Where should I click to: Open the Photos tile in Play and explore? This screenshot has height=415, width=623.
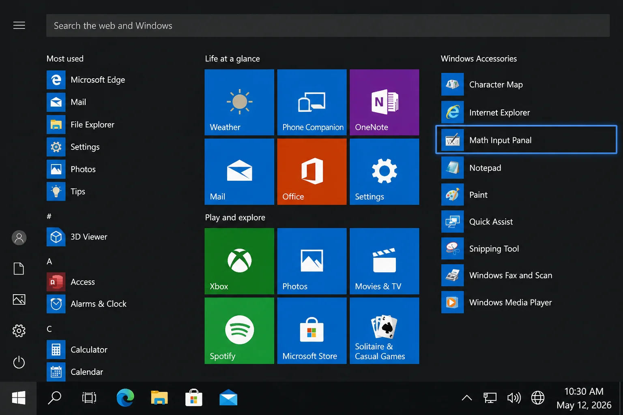[x=312, y=261]
